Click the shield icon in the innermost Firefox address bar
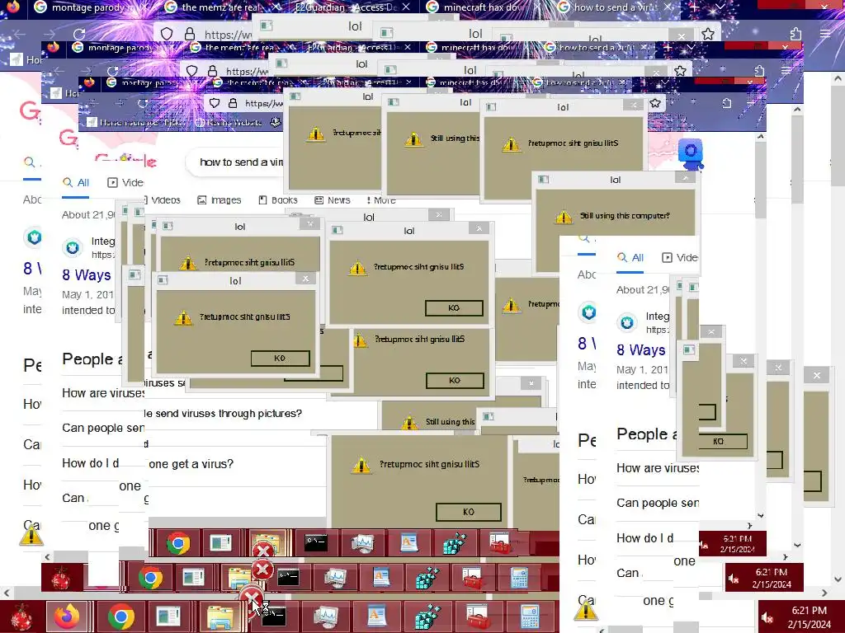Viewport: 845px width, 633px height. [x=215, y=103]
